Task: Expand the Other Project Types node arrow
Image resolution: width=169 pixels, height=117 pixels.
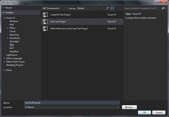Action: pyautogui.click(x=4, y=62)
